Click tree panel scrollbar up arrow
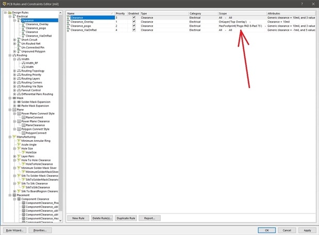Image resolution: width=319 pixels, height=235 pixels. 60,13
